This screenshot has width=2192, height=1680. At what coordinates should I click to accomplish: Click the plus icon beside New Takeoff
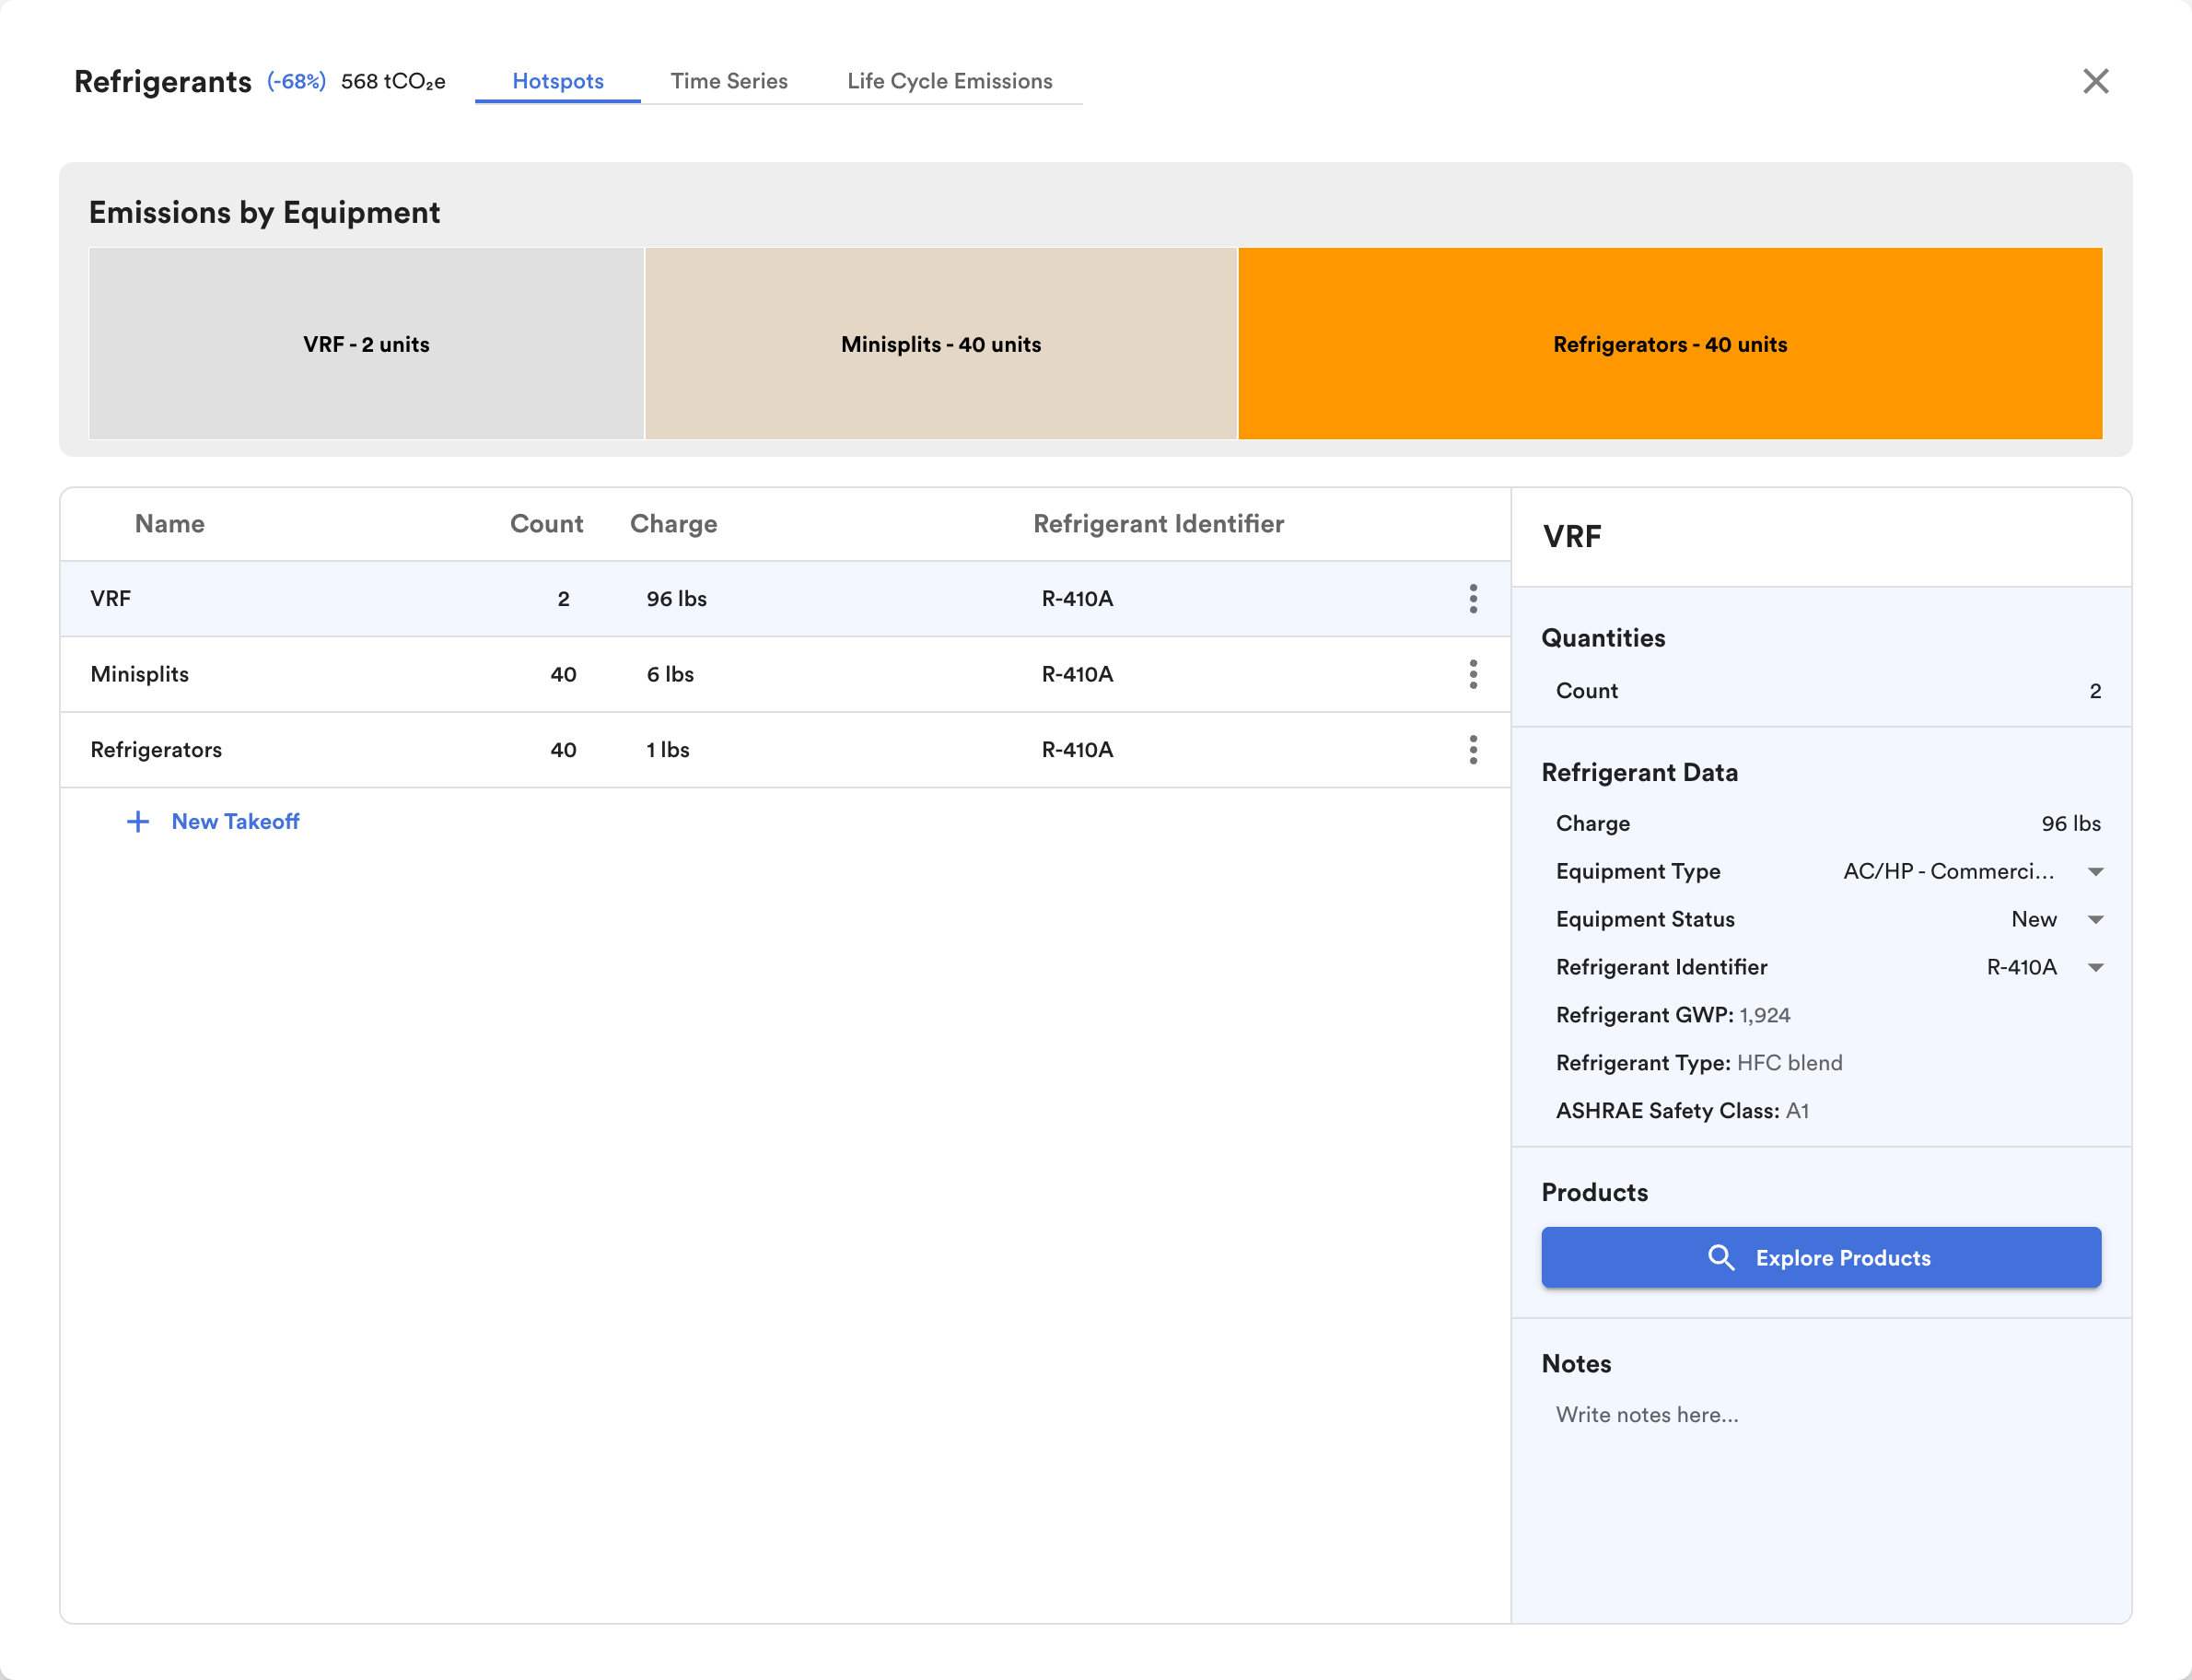click(x=138, y=821)
